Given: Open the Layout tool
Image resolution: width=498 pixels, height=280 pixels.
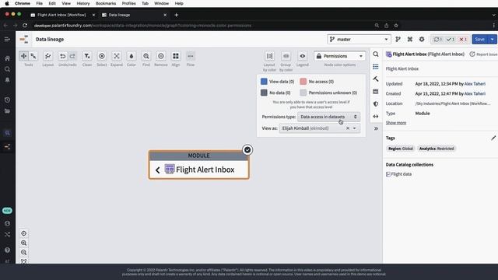Looking at the screenshot, I should 48,56.
